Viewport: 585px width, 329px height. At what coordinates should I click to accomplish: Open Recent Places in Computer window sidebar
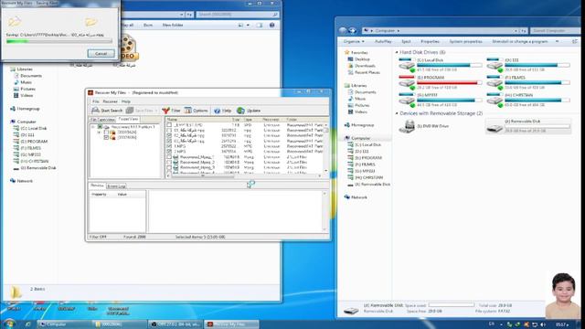click(x=364, y=72)
